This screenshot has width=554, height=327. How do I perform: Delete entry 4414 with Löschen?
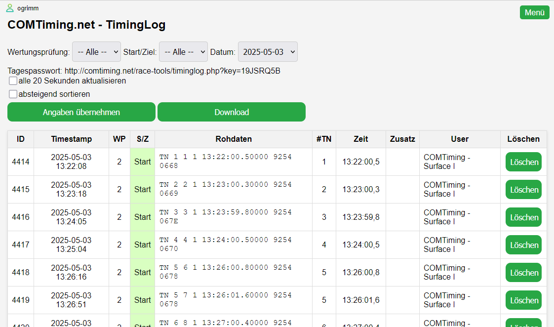coord(523,162)
